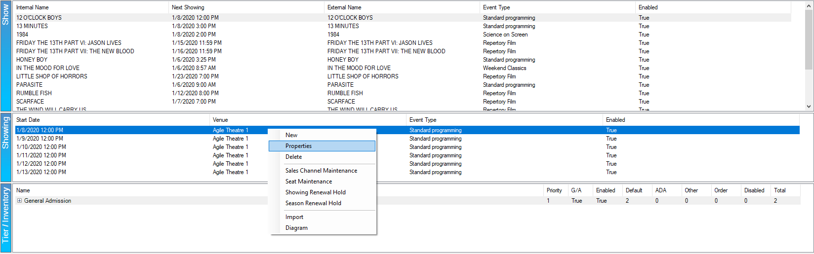Screen dimensions: 814x254
Task: Click the Weekend Classics event type cell
Action: click(504, 68)
